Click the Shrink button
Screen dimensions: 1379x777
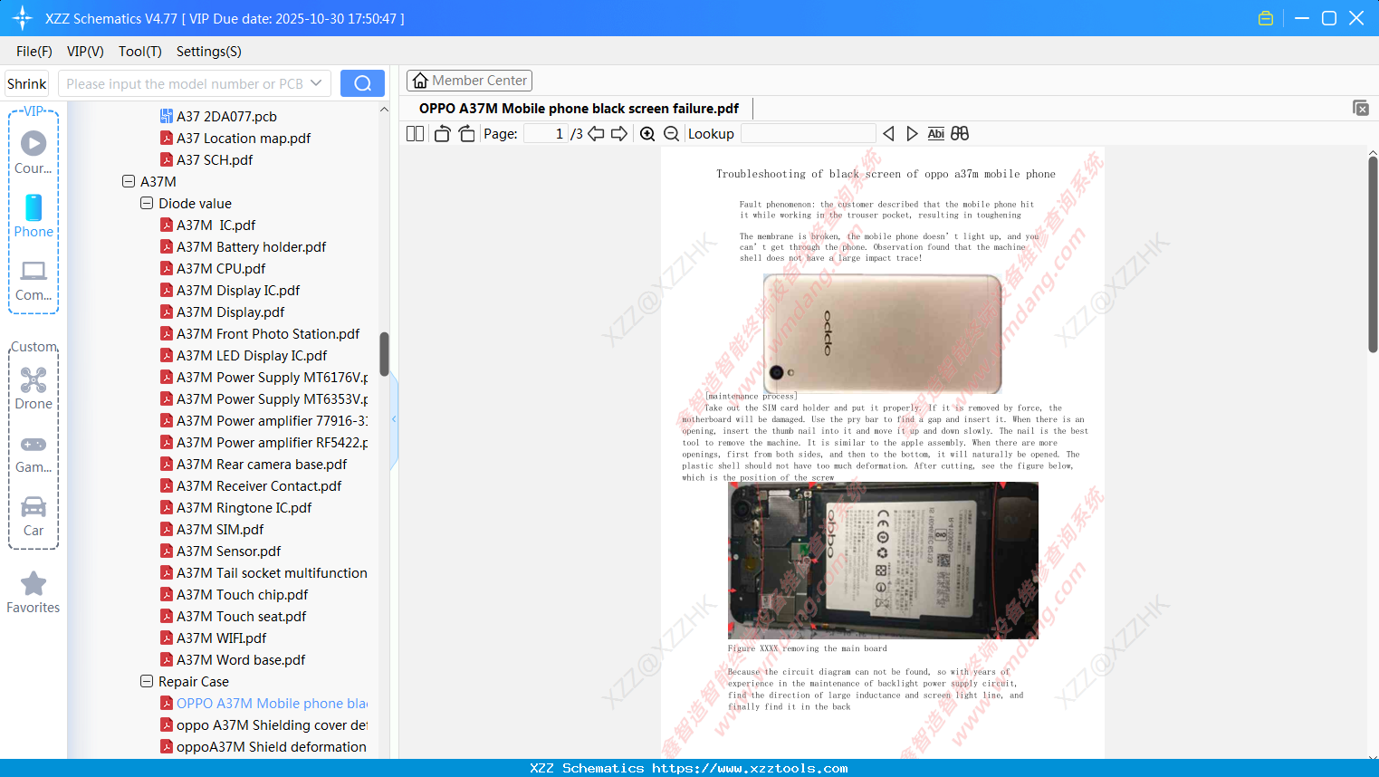click(26, 83)
